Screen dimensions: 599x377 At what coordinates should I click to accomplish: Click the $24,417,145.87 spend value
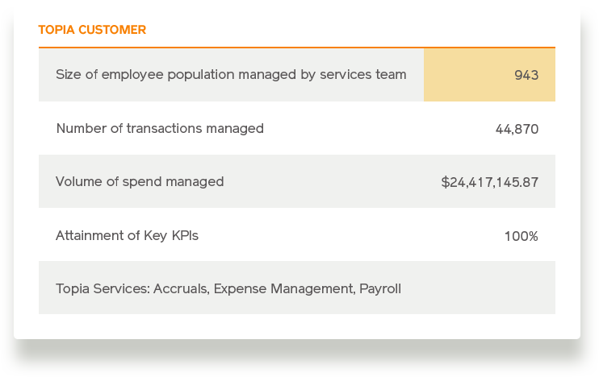pyautogui.click(x=490, y=182)
